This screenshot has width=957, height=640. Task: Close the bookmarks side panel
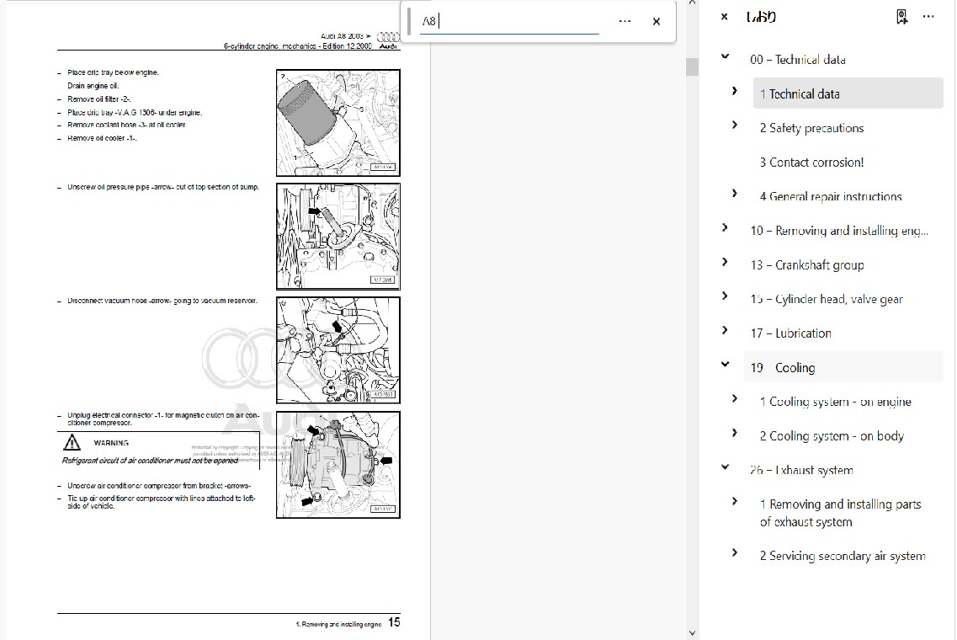(724, 17)
